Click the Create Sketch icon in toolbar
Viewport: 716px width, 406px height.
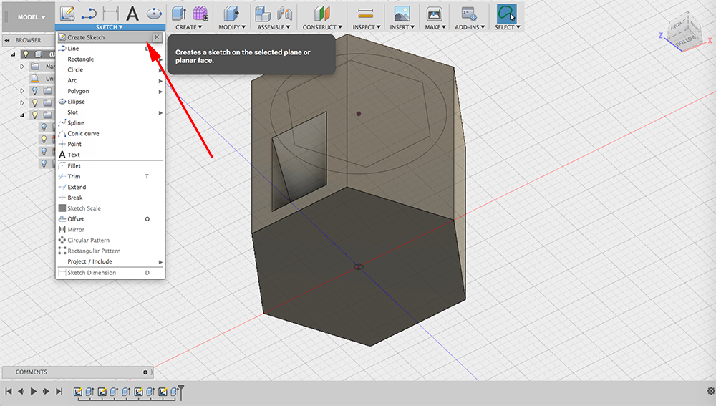coord(67,14)
